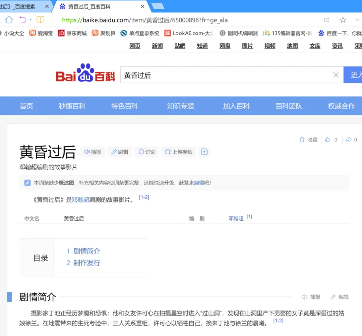Click the Baidu 百科 logo
Viewport: 362px width, 336px height.
(x=85, y=73)
